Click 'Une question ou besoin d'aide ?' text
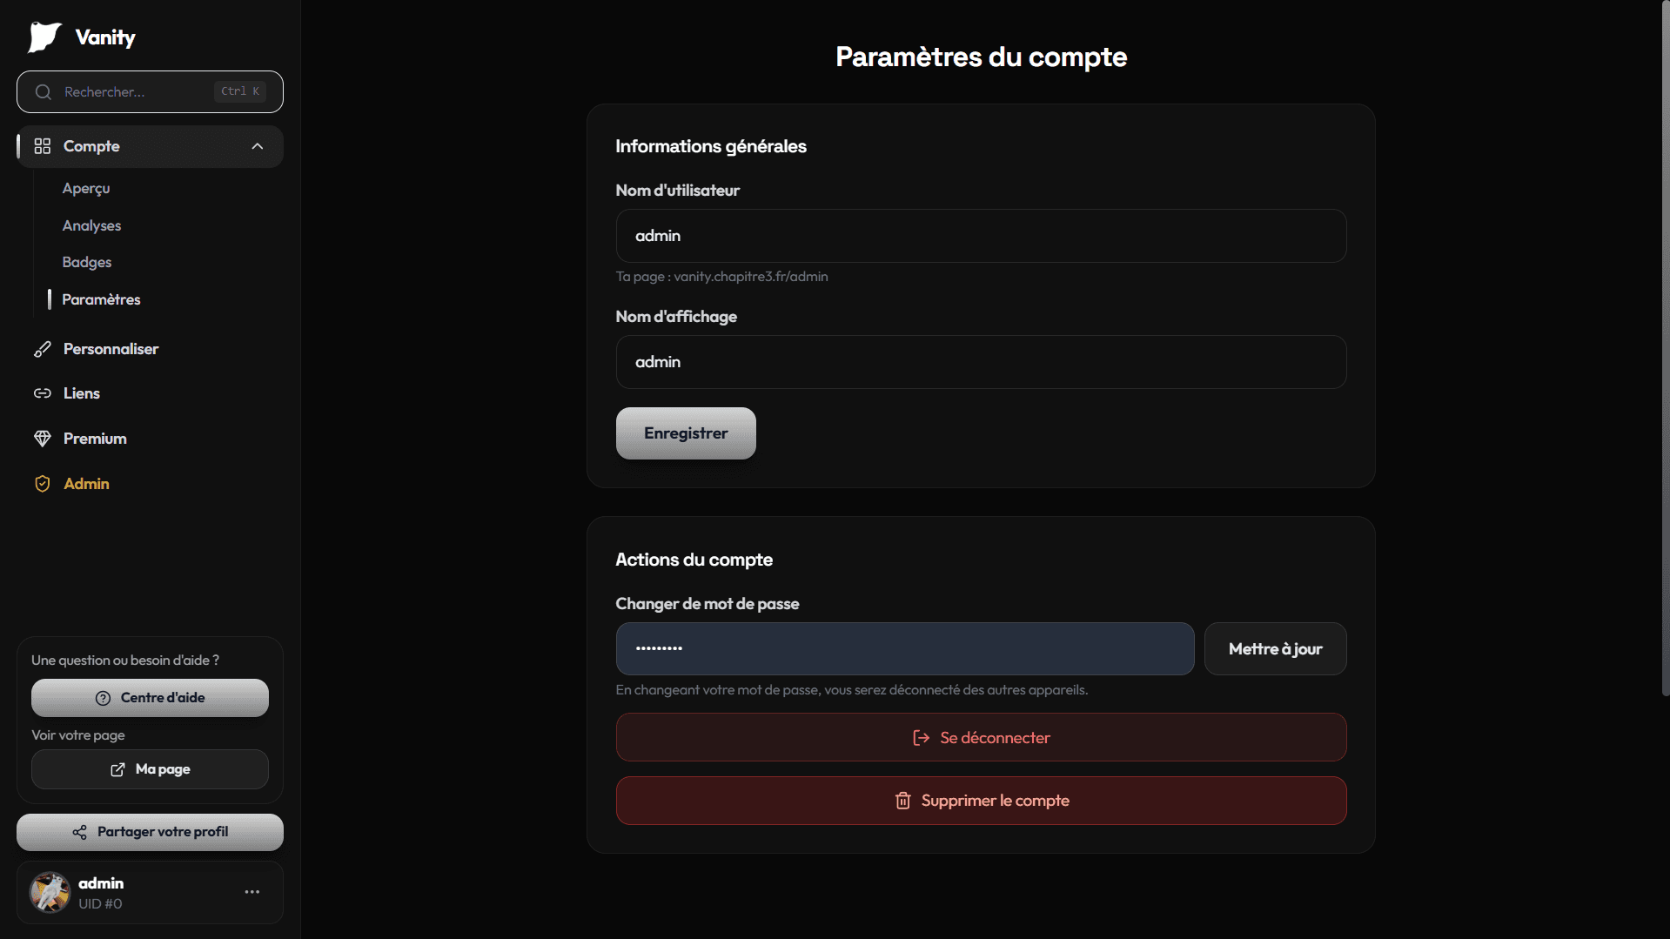1670x939 pixels. click(125, 661)
